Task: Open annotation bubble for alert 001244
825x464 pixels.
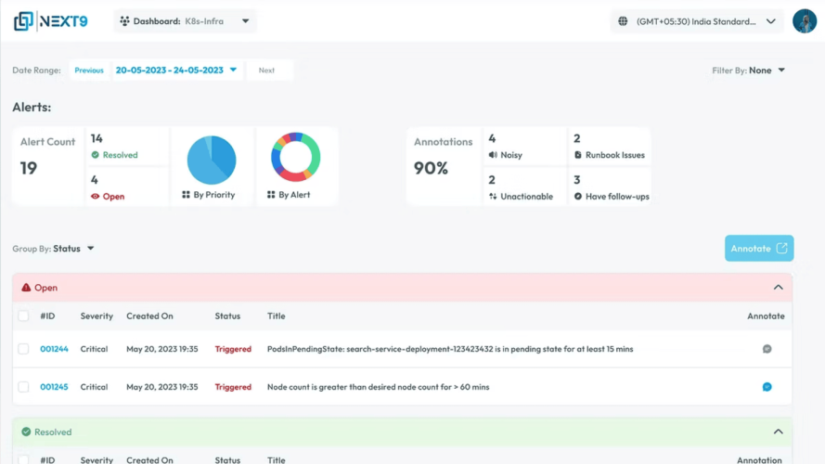Action: click(767, 349)
